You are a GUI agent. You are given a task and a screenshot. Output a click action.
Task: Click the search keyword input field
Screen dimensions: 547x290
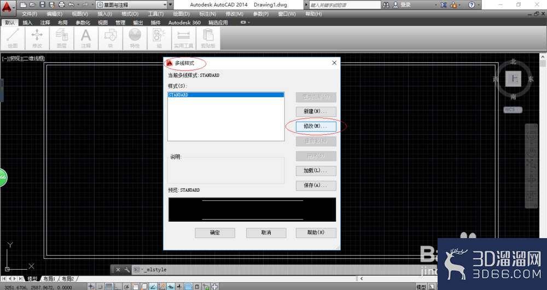point(345,5)
